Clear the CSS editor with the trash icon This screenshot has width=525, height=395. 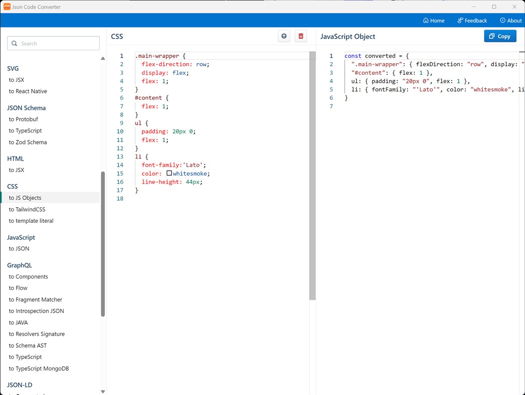(x=301, y=36)
